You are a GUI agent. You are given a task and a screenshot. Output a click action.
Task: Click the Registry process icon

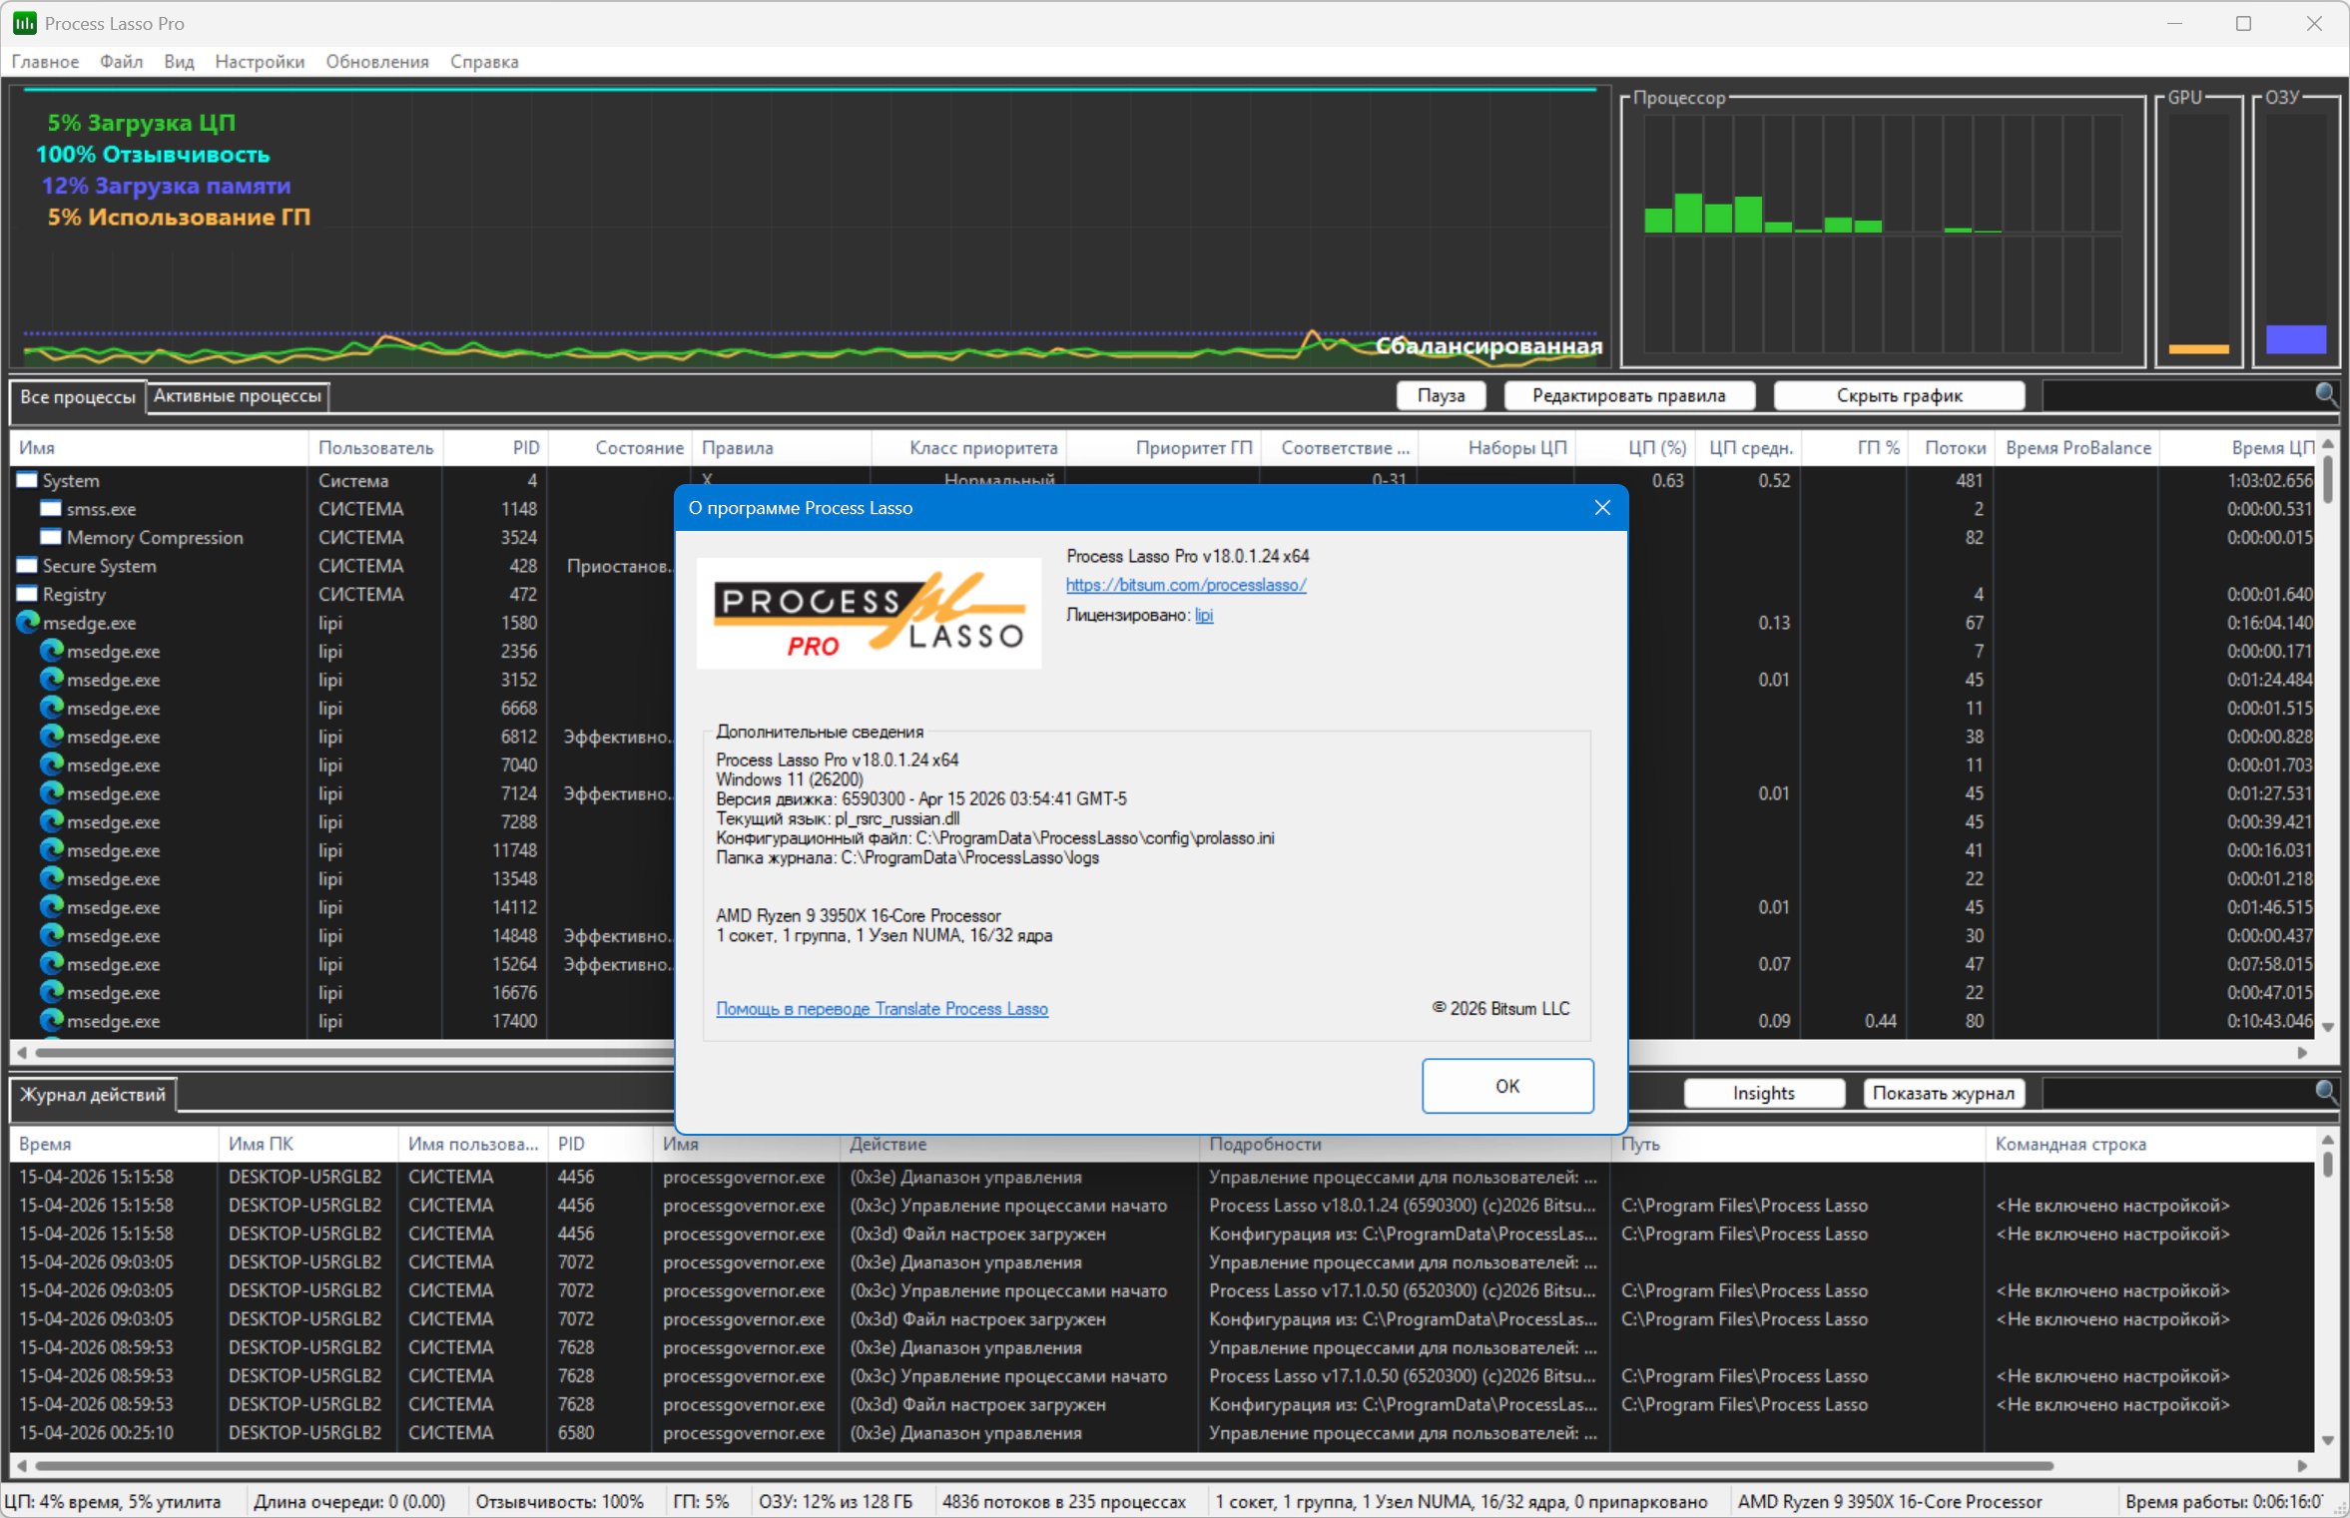(x=27, y=594)
